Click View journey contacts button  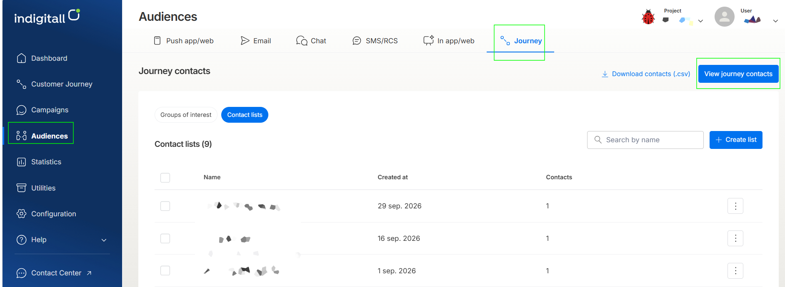(x=738, y=74)
